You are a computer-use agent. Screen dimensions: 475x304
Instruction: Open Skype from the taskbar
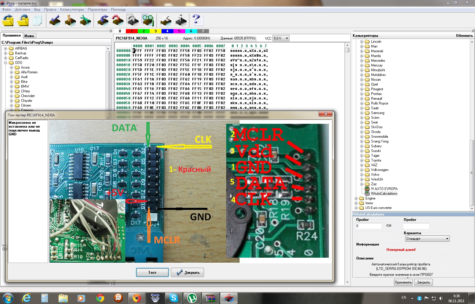(173, 298)
